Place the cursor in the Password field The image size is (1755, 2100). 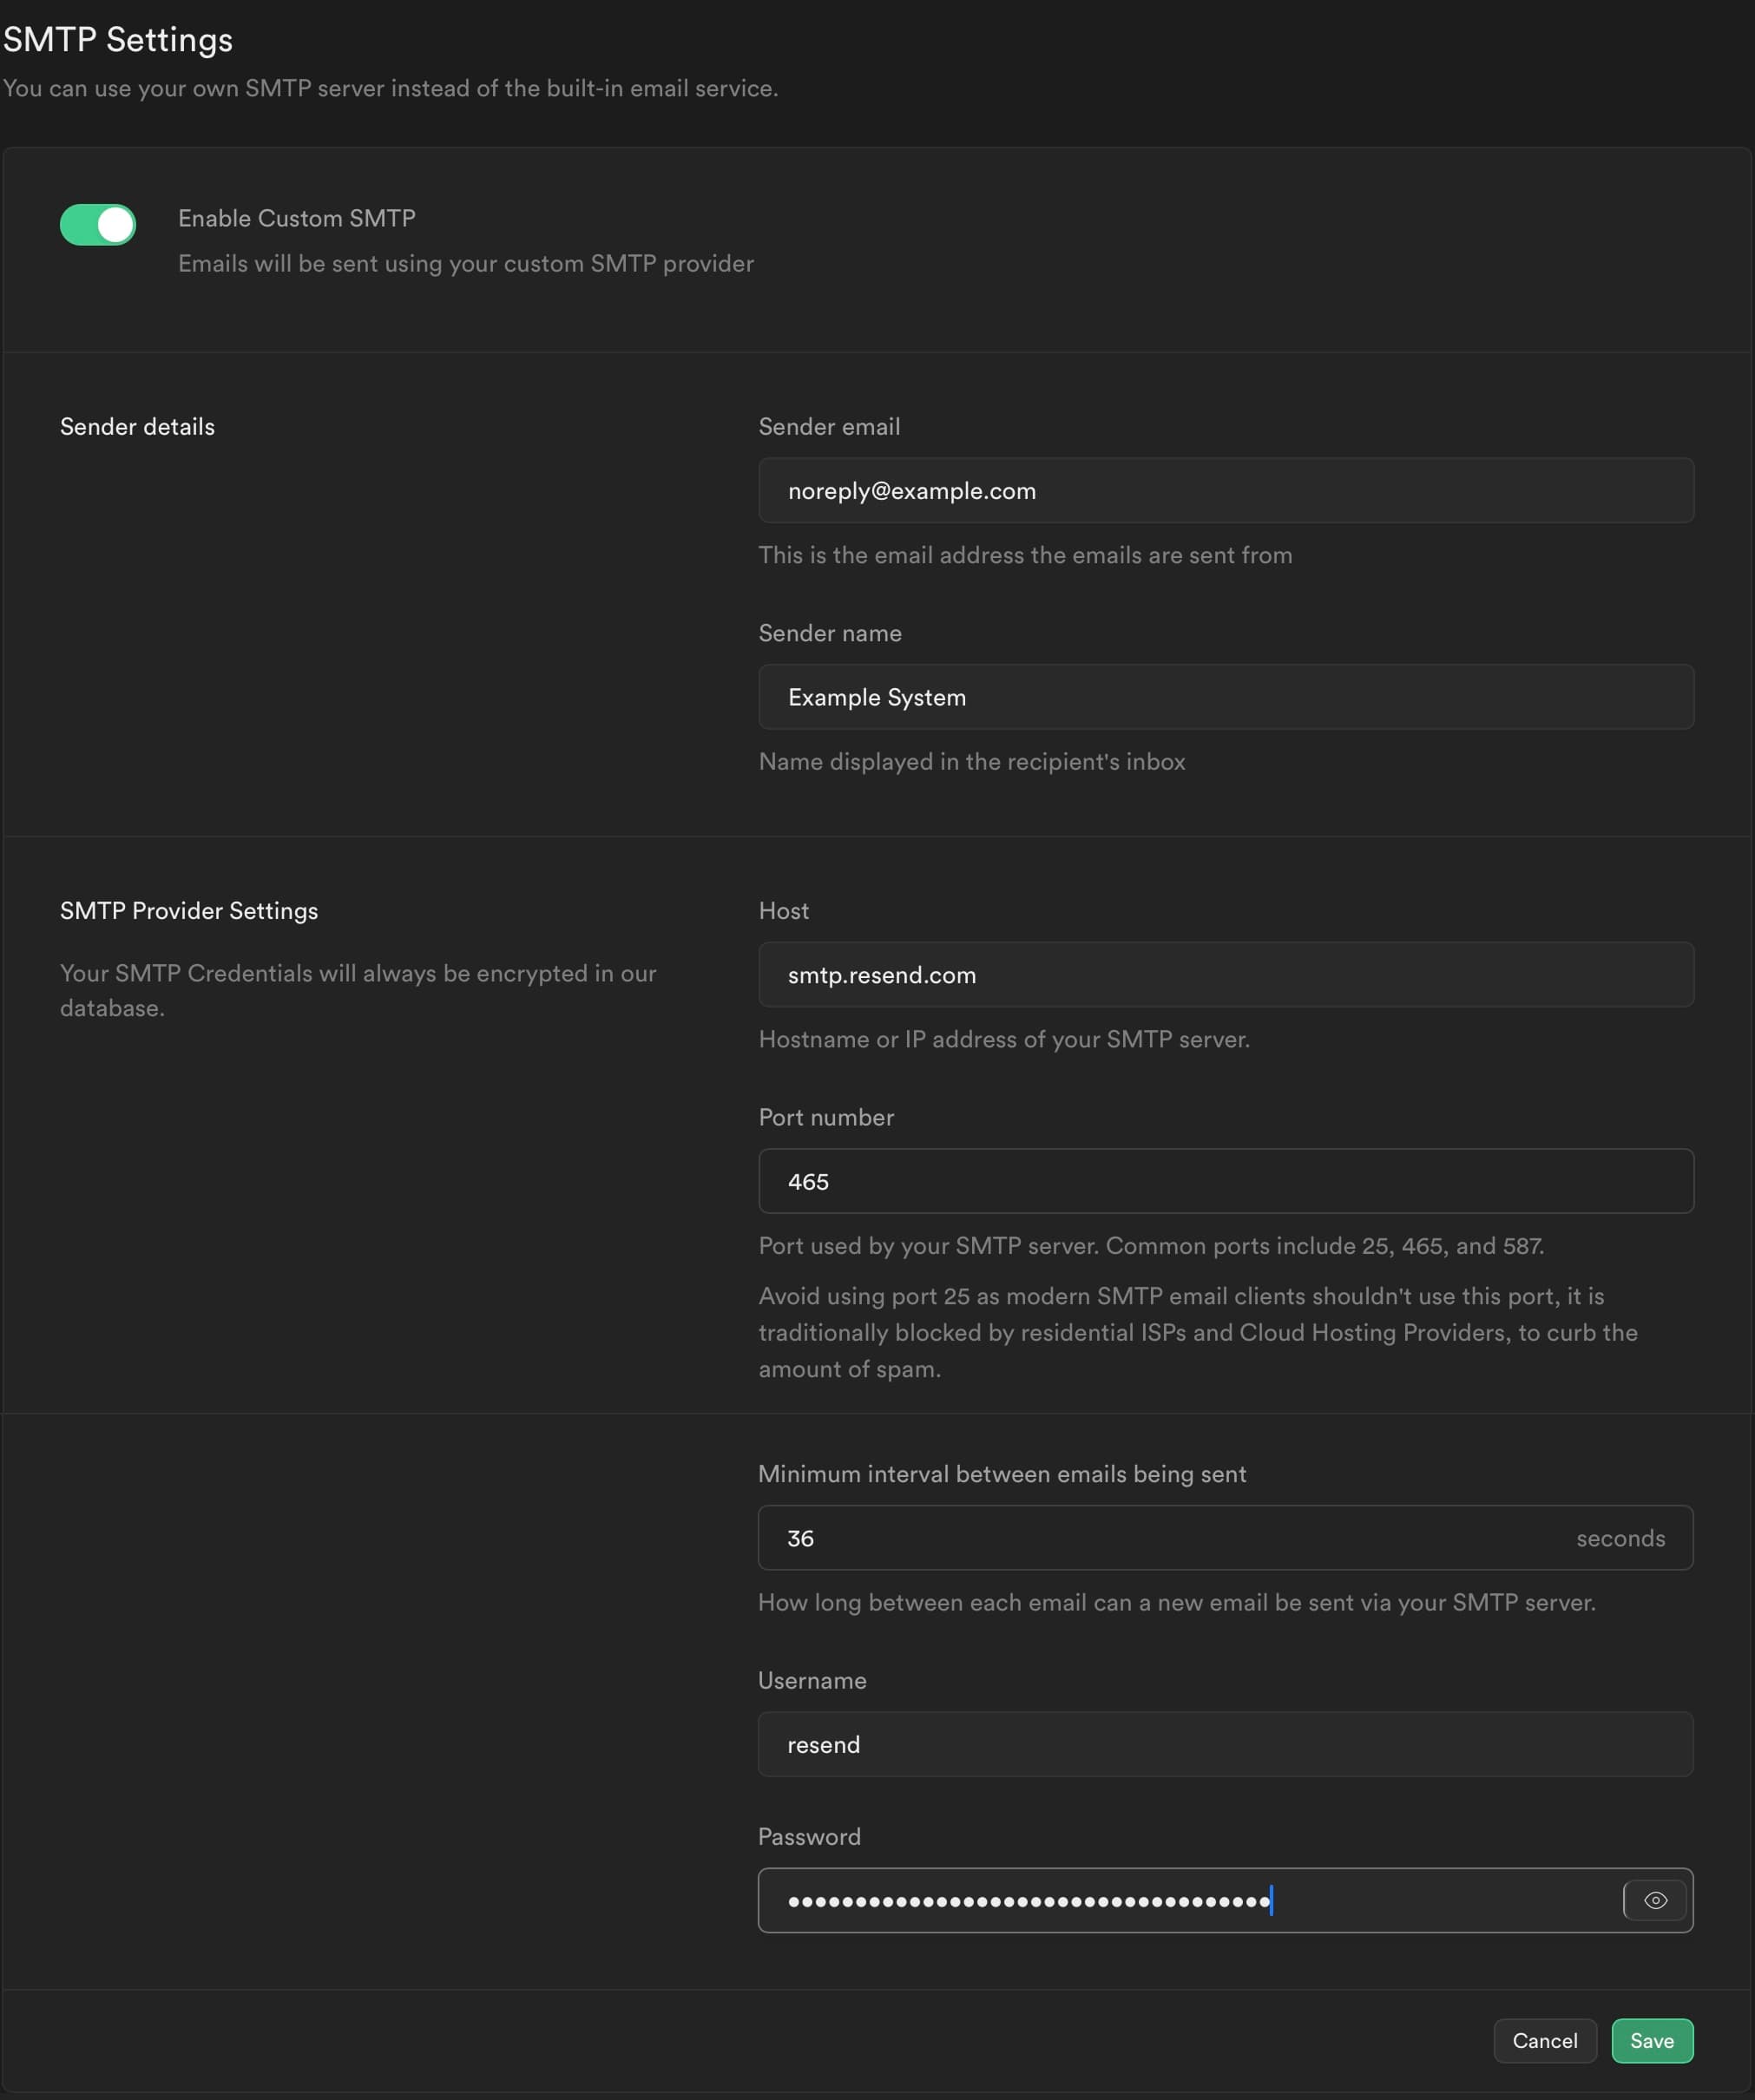pyautogui.click(x=1190, y=1900)
